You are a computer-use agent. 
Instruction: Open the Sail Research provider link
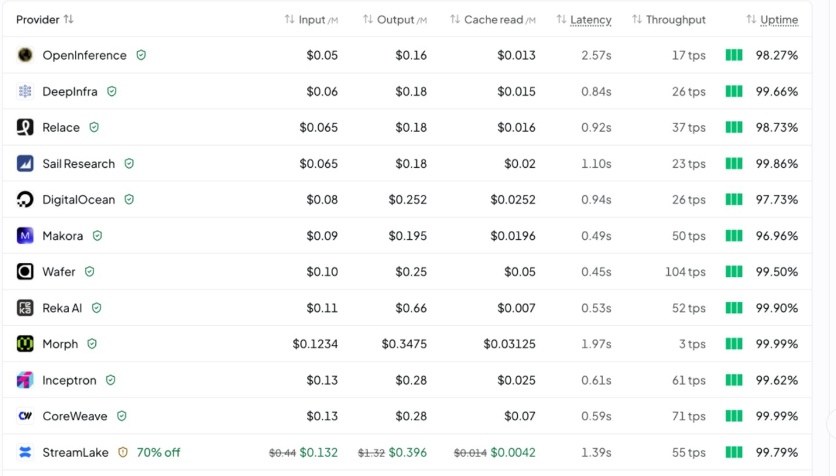pos(78,164)
